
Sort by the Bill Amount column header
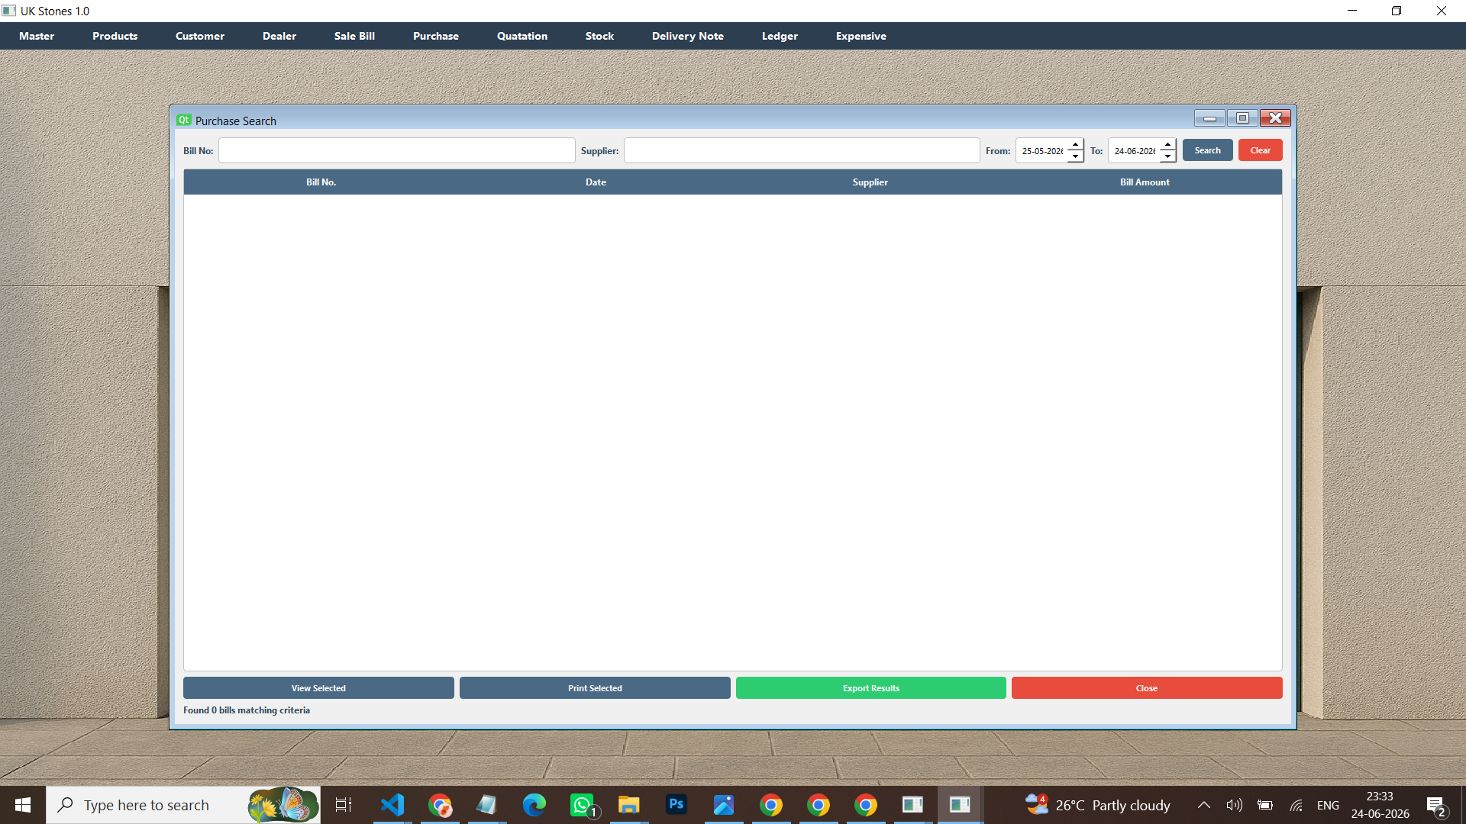point(1145,182)
